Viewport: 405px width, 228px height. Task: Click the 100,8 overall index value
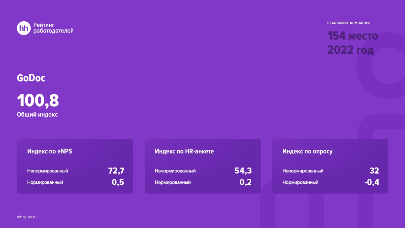click(x=38, y=100)
